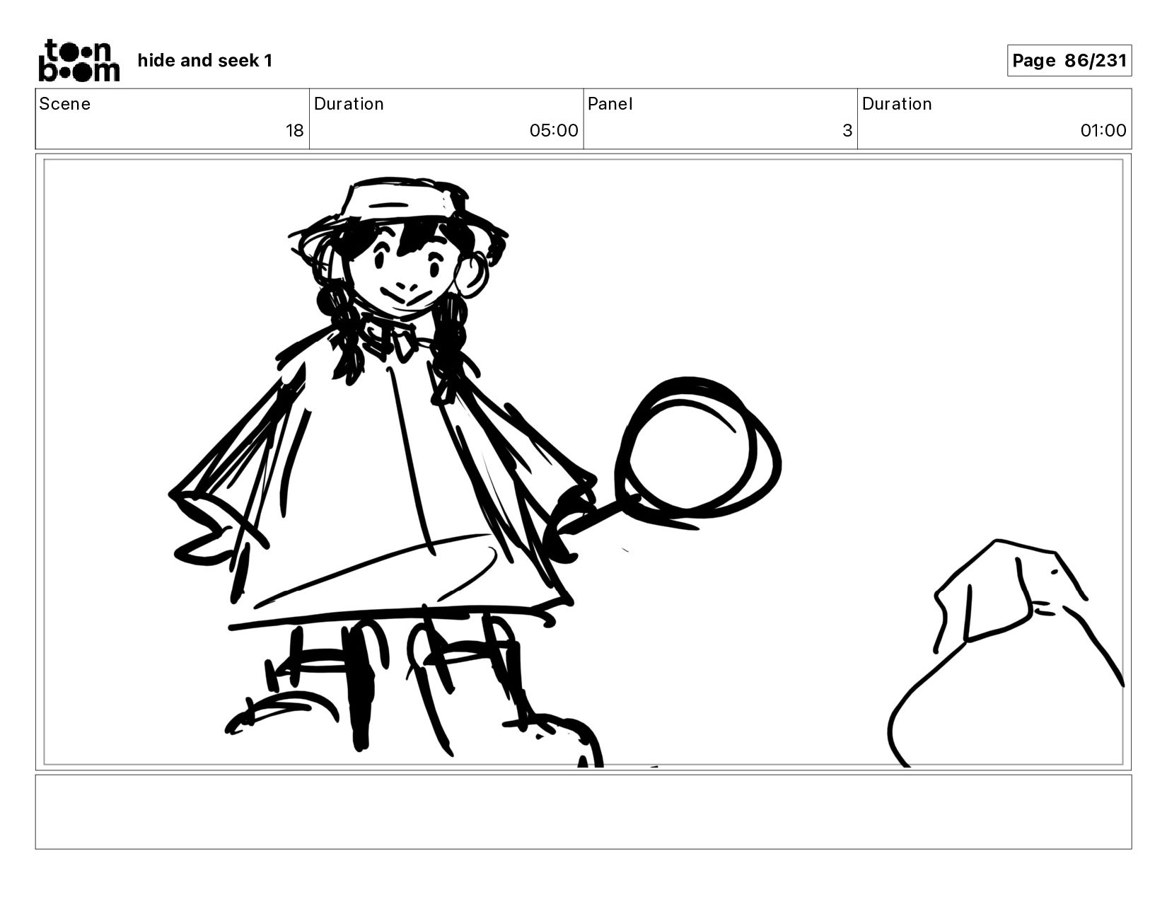This screenshot has width=1167, height=902.
Task: Click the scene number value '18'
Action: tap(294, 131)
